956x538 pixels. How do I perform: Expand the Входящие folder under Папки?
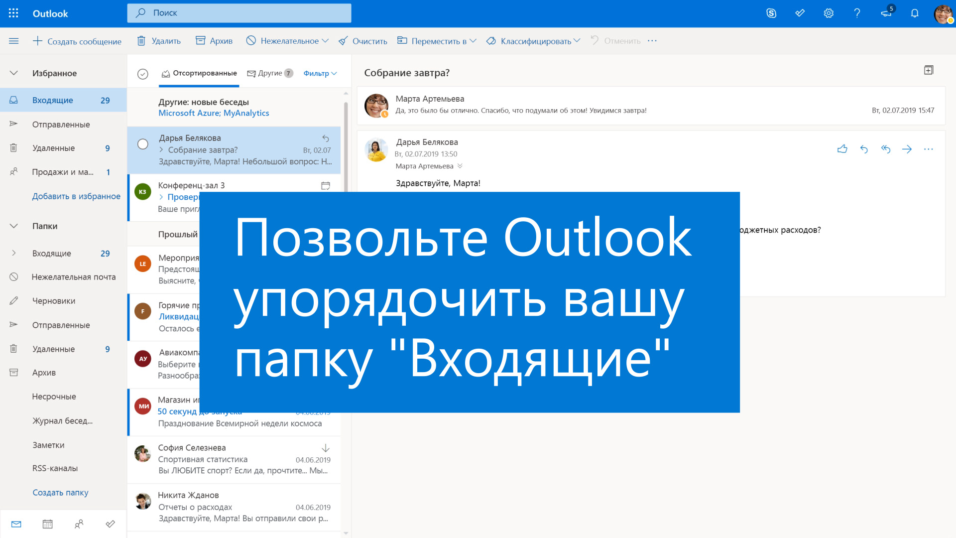click(x=14, y=253)
